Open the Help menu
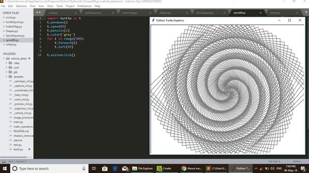 [x=98, y=6]
